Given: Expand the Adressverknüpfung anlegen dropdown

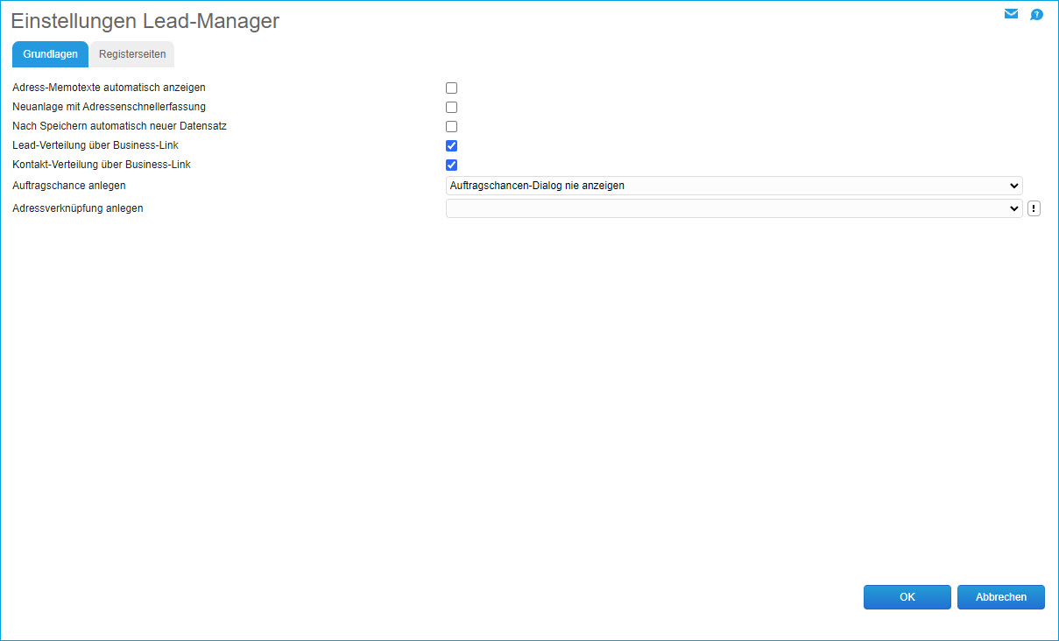Looking at the screenshot, I should point(733,208).
